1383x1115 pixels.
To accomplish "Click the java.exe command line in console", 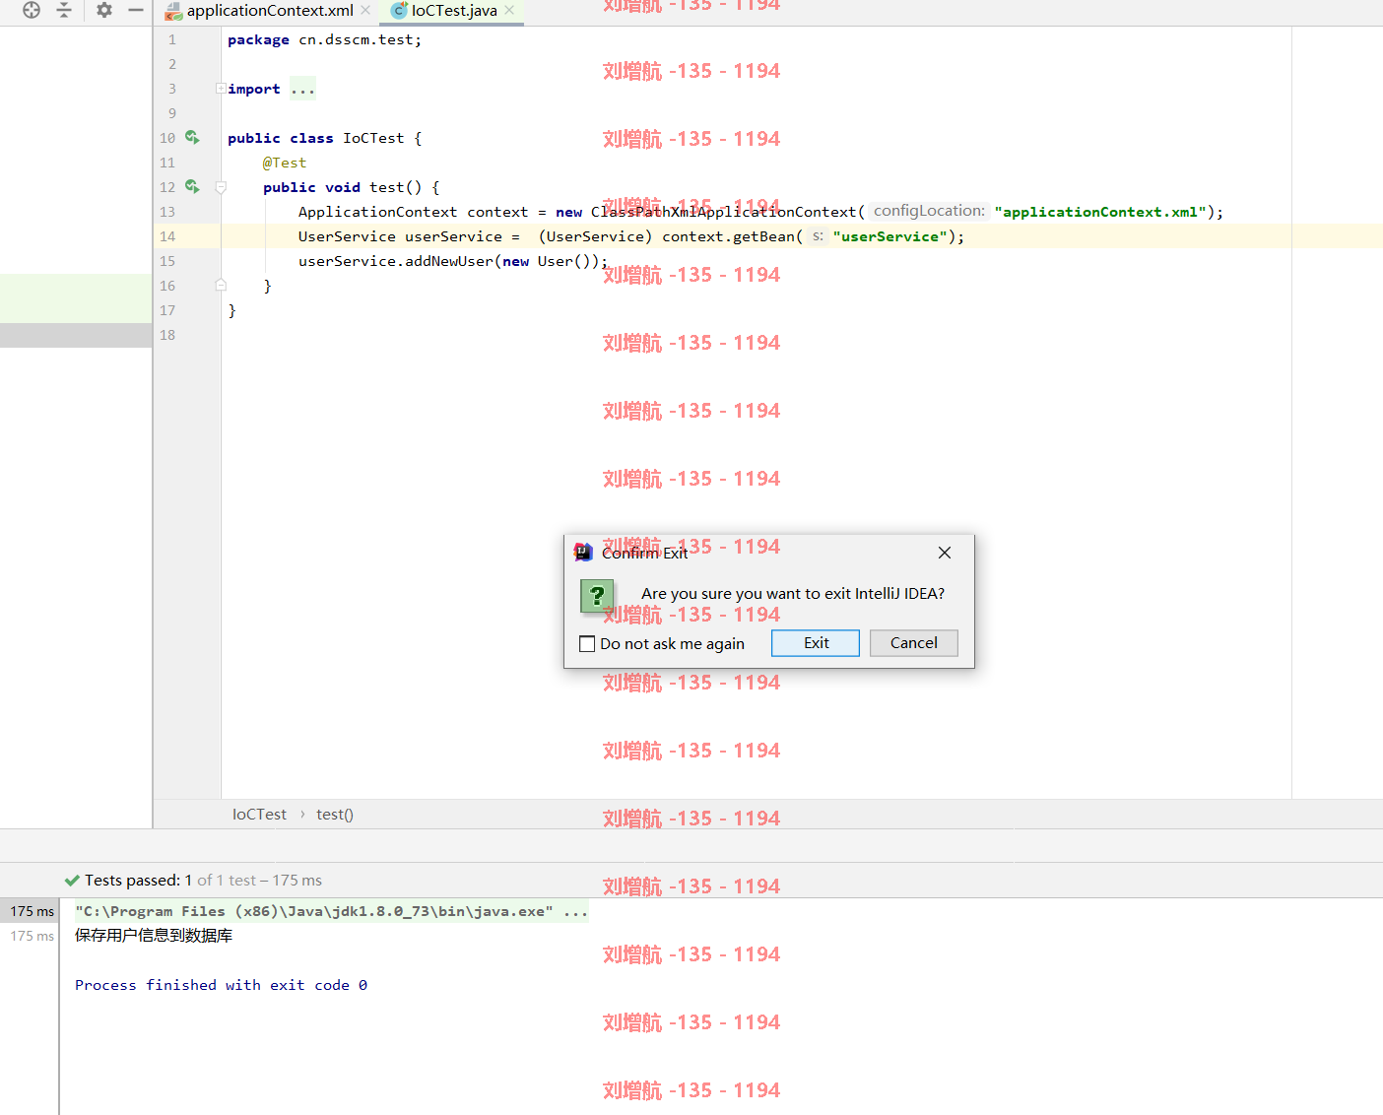I will [x=331, y=911].
